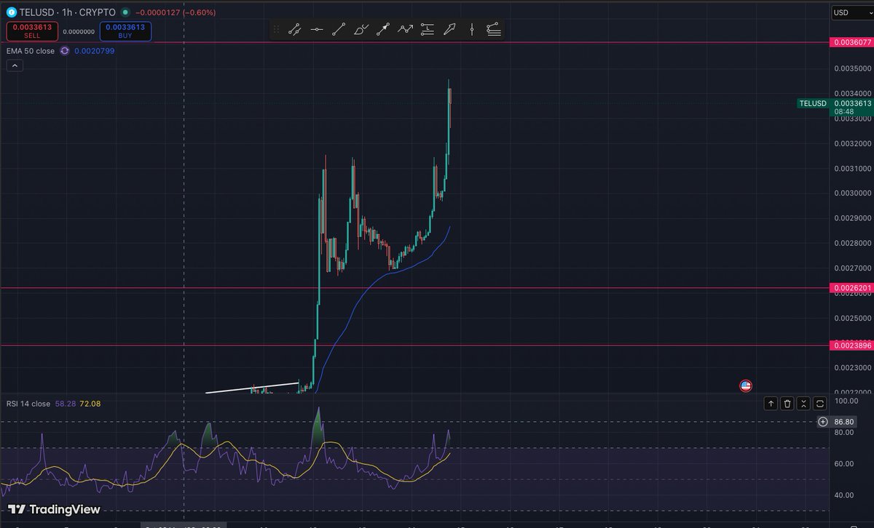The image size is (874, 528).
Task: Click the TEL coin logo icon
Action: (x=12, y=12)
